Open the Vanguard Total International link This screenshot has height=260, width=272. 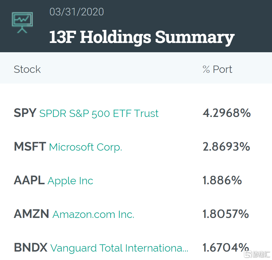coord(119,248)
